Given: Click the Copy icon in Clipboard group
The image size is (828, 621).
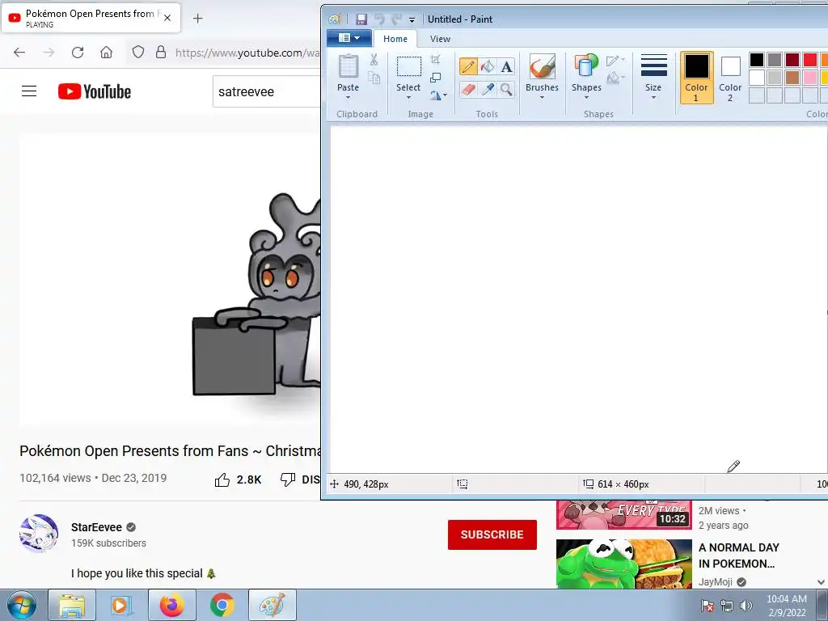Looking at the screenshot, I should [x=374, y=78].
